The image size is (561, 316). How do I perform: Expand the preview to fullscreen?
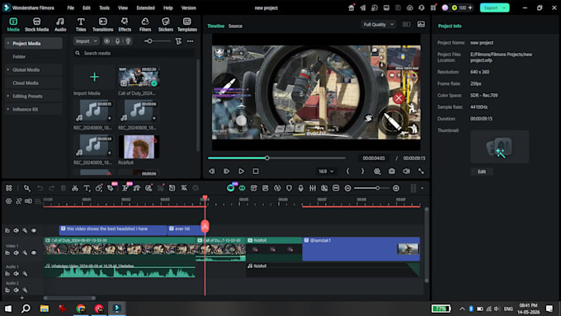tap(421, 172)
